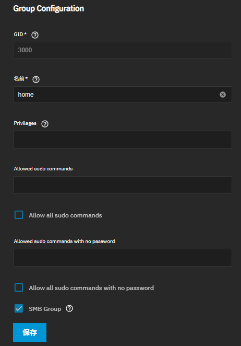Click the Allow all sudo commands with no password label
The width and height of the screenshot is (241, 346).
[x=91, y=288]
